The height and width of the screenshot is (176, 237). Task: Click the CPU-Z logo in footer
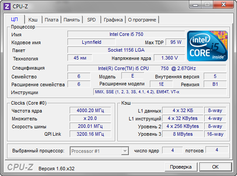20,167
